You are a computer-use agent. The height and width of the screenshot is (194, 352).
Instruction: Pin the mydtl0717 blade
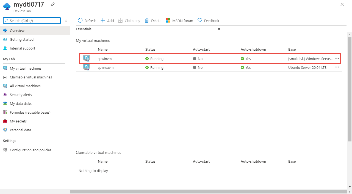click(x=52, y=4)
